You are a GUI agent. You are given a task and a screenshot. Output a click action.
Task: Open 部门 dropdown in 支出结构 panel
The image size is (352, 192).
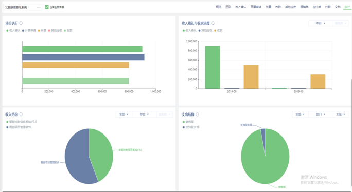pos(321,114)
